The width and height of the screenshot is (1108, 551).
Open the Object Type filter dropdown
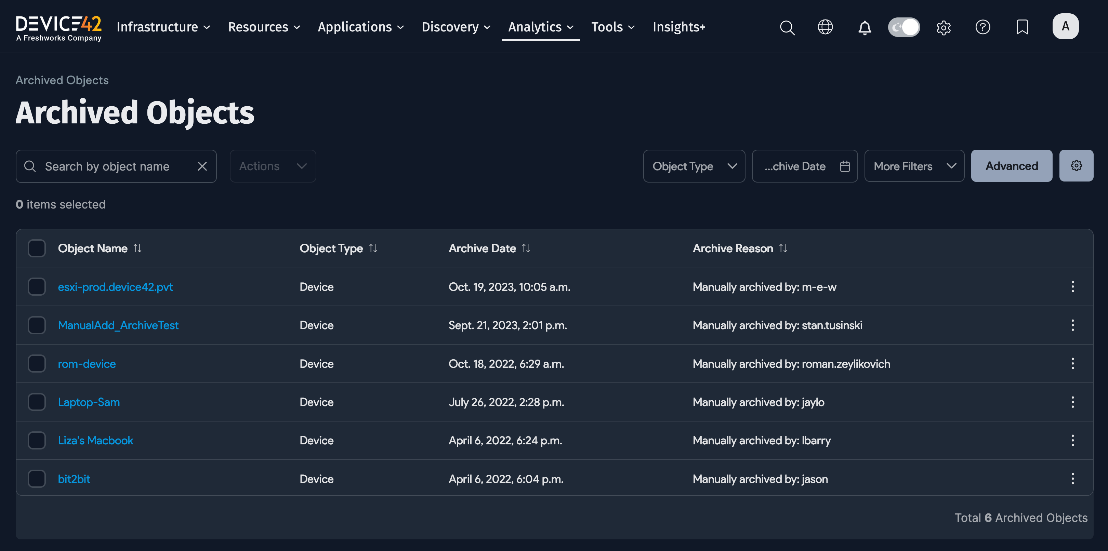click(x=694, y=166)
